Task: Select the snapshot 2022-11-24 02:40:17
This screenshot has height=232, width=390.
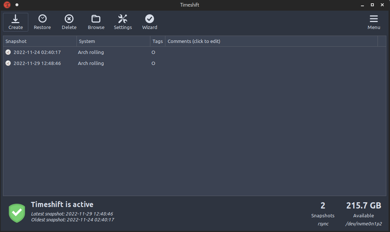Action: tap(37, 52)
